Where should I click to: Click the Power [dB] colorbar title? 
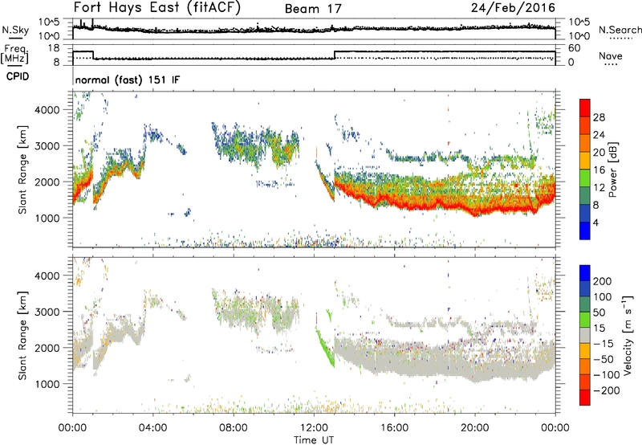click(613, 169)
